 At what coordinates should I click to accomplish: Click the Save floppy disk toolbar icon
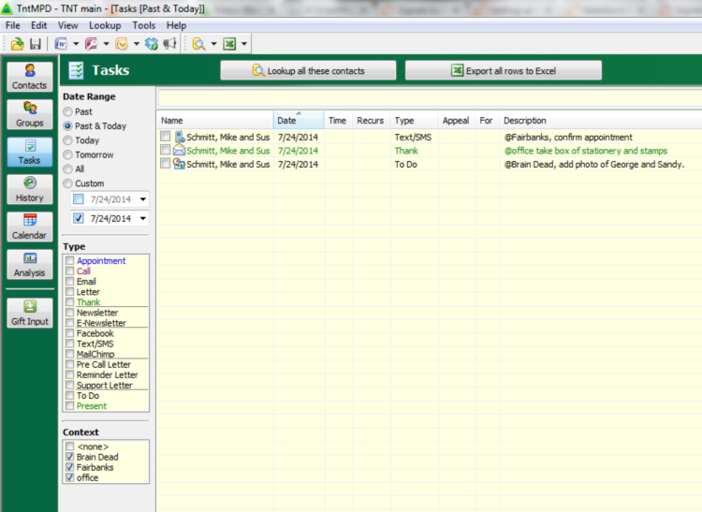click(x=35, y=44)
